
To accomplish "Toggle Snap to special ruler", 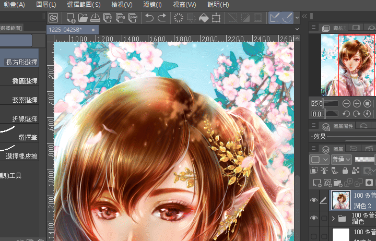I will coord(287,18).
